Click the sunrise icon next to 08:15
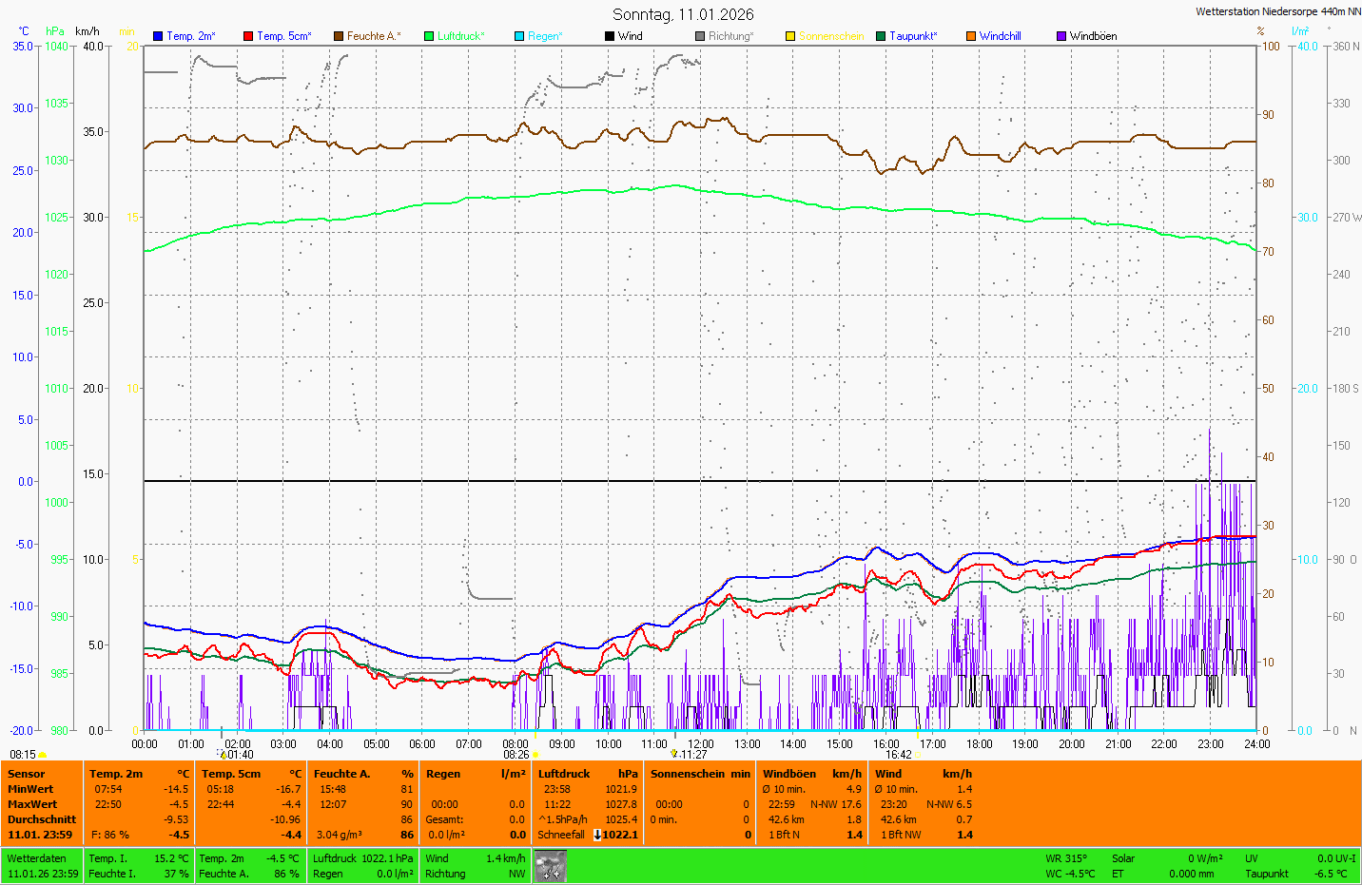The image size is (1362, 885). pos(43,755)
